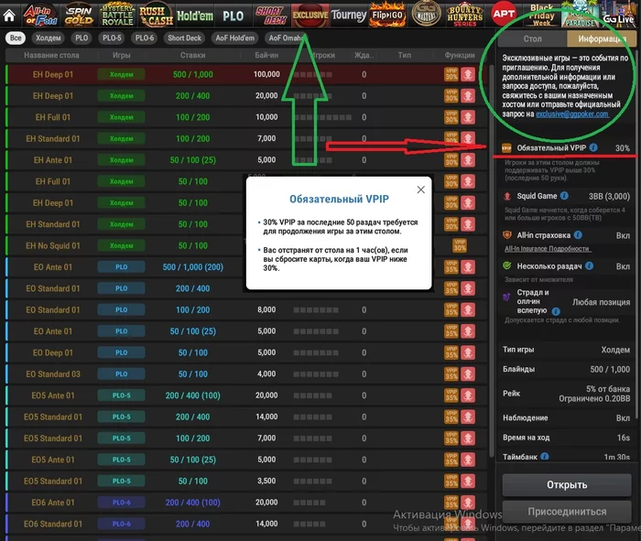Open the APT red circle icon
641x541 pixels.
point(504,14)
